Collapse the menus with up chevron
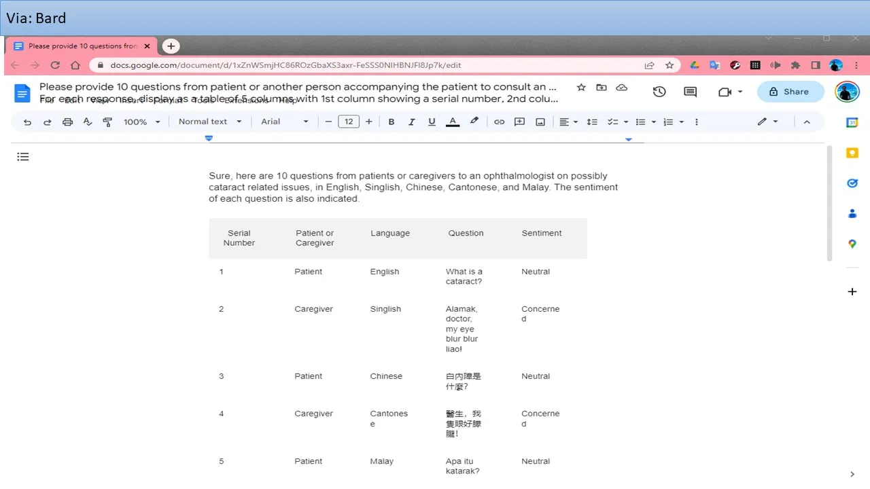The image size is (870, 489). coord(807,122)
